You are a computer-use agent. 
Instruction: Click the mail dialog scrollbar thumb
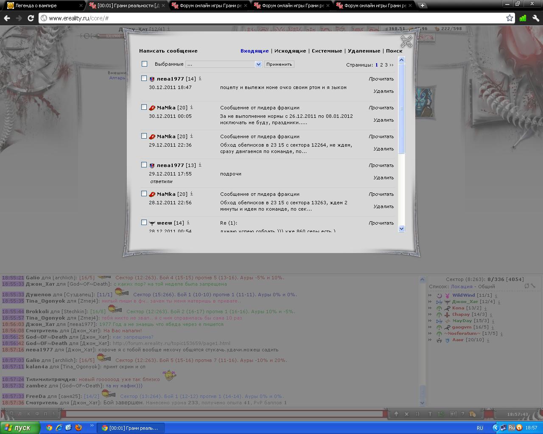402,108
